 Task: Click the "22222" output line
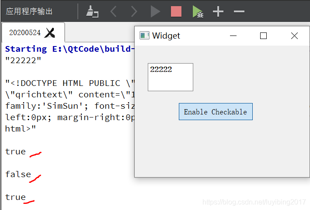tap(23, 61)
